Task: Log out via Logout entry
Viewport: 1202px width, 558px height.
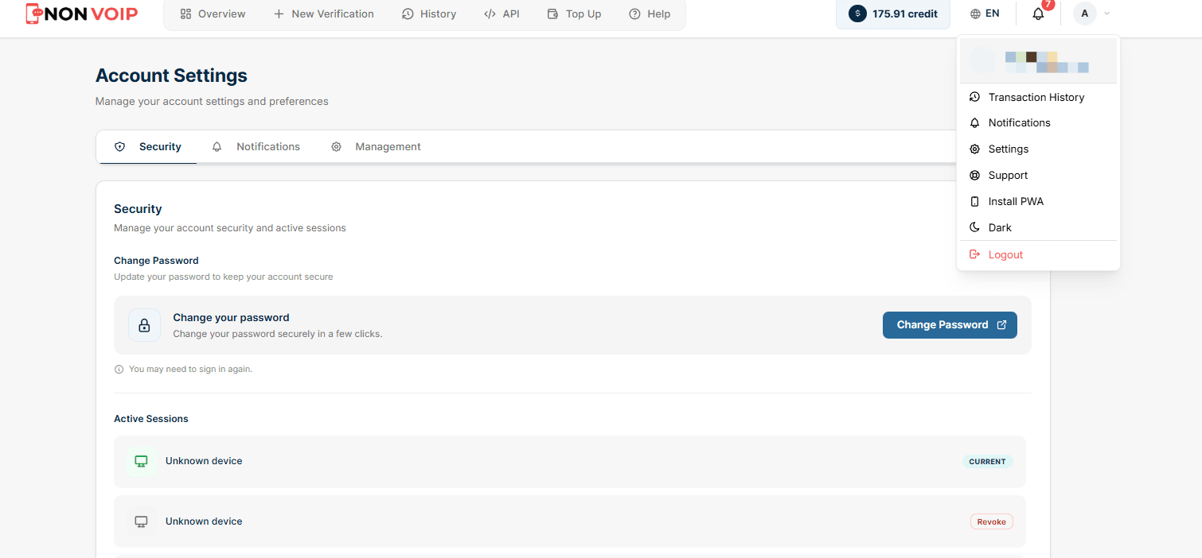Action: [1038, 254]
